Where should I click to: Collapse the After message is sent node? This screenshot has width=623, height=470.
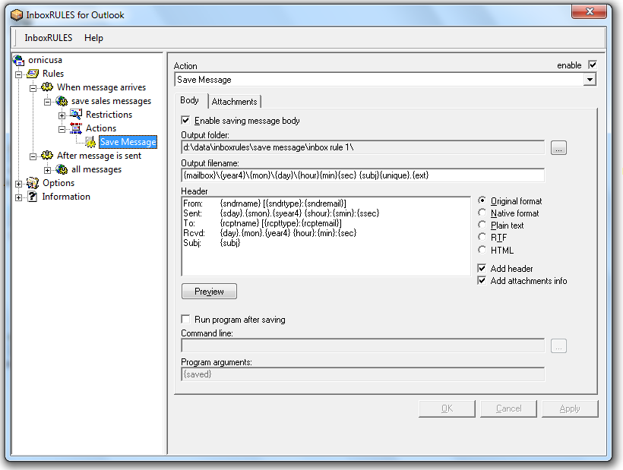click(33, 156)
